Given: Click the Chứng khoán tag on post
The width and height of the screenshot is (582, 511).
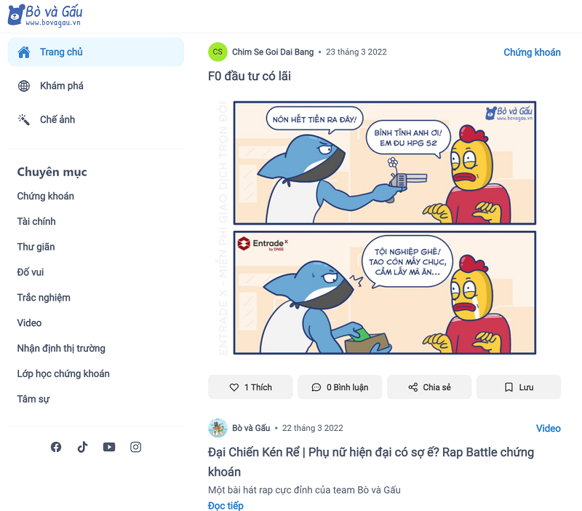Looking at the screenshot, I should click(532, 52).
